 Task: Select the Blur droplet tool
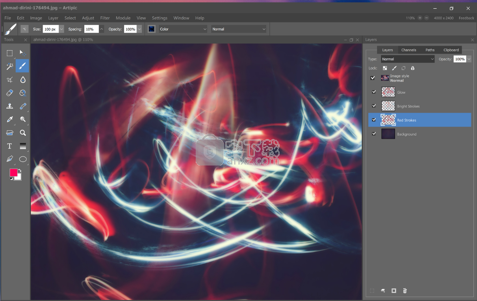tap(23, 80)
